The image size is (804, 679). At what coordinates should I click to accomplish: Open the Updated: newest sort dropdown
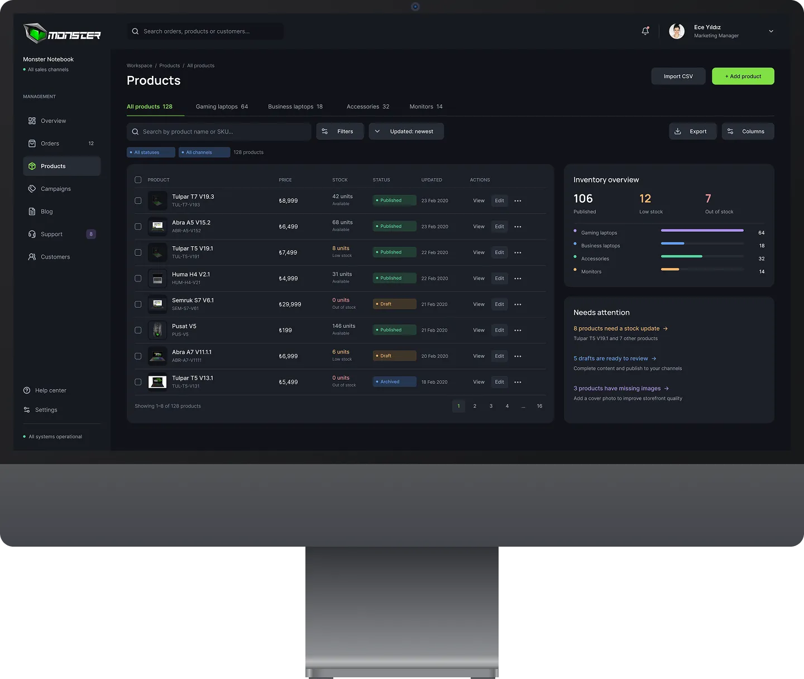pos(406,131)
